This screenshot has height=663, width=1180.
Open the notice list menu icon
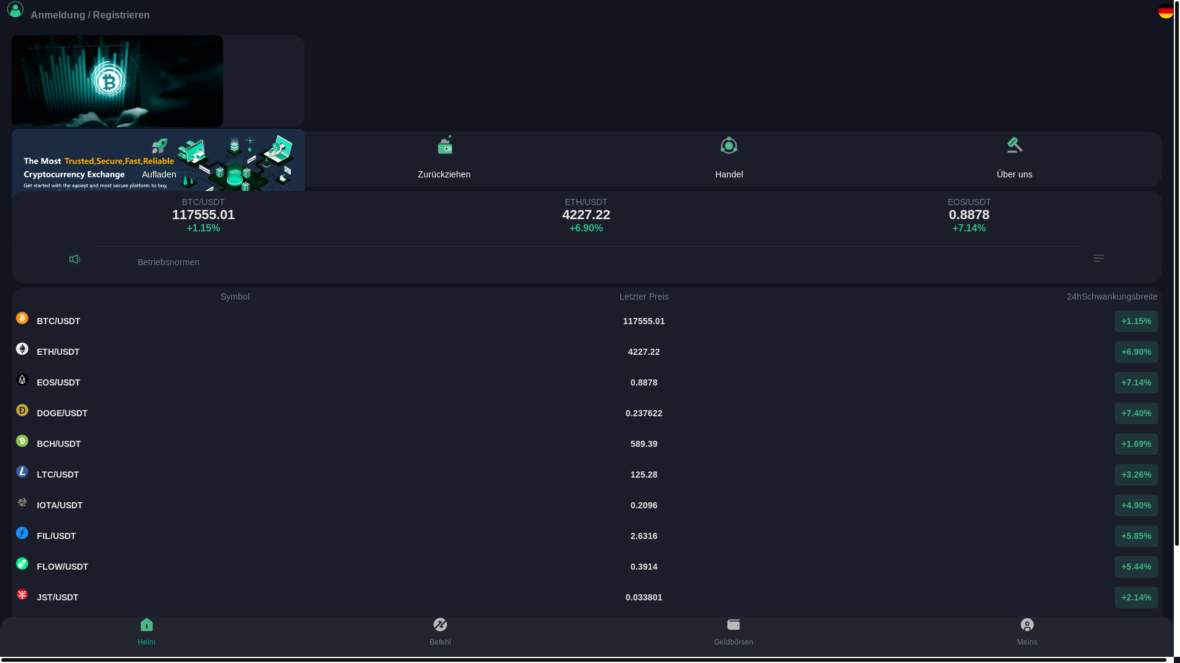[x=1099, y=258]
